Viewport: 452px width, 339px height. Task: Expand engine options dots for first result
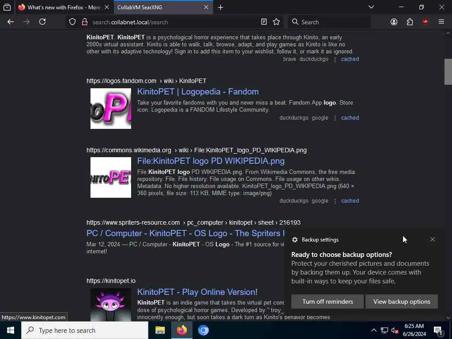pos(335,60)
